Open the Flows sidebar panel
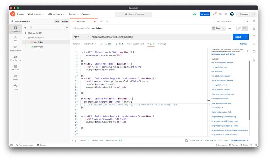The image size is (267, 159). tap(15, 77)
